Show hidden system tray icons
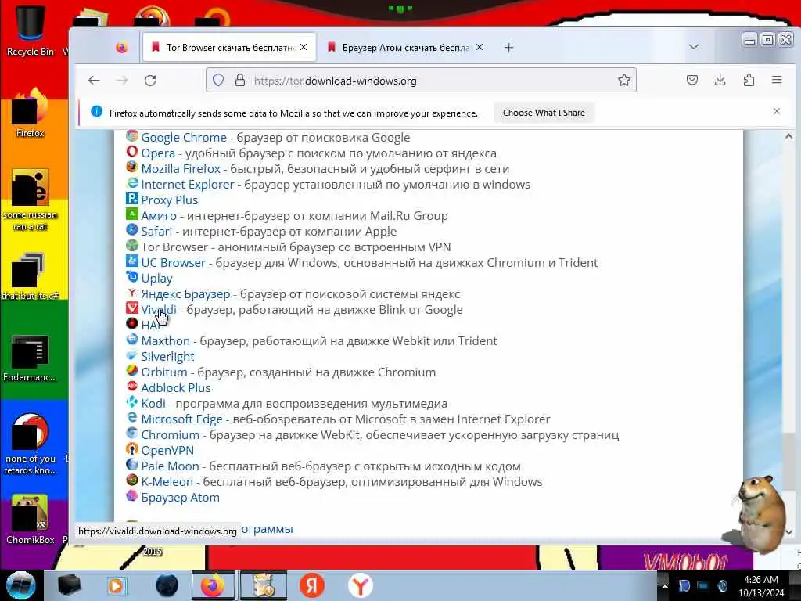The image size is (801, 601). point(665,585)
